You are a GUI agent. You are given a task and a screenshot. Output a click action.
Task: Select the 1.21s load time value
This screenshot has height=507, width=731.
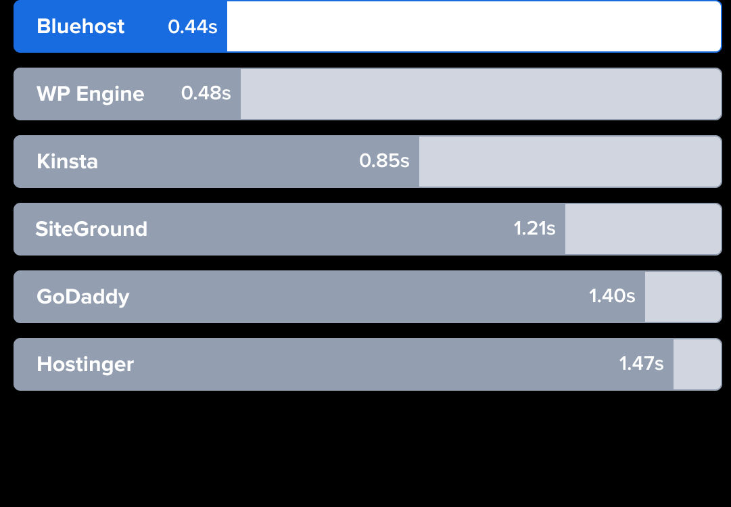pos(534,228)
